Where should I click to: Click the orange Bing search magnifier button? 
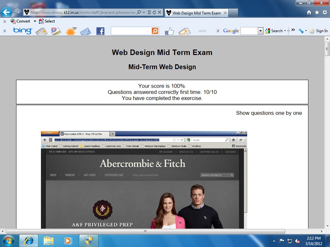(155, 31)
